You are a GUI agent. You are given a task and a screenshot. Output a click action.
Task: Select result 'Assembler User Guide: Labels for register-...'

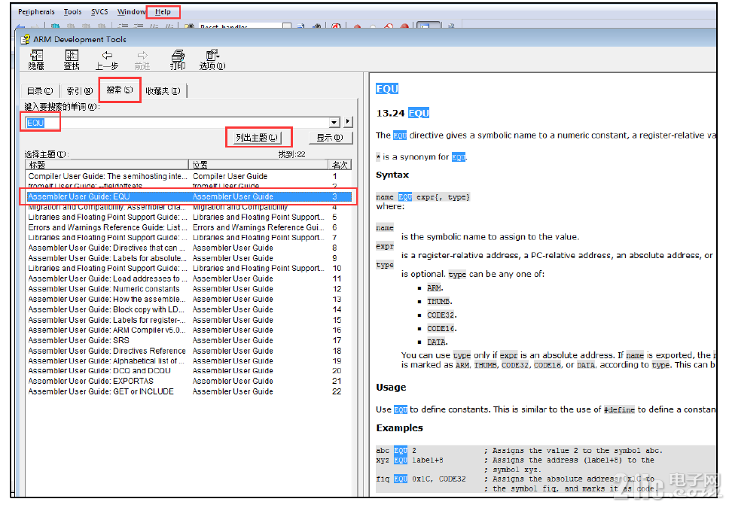click(188, 320)
